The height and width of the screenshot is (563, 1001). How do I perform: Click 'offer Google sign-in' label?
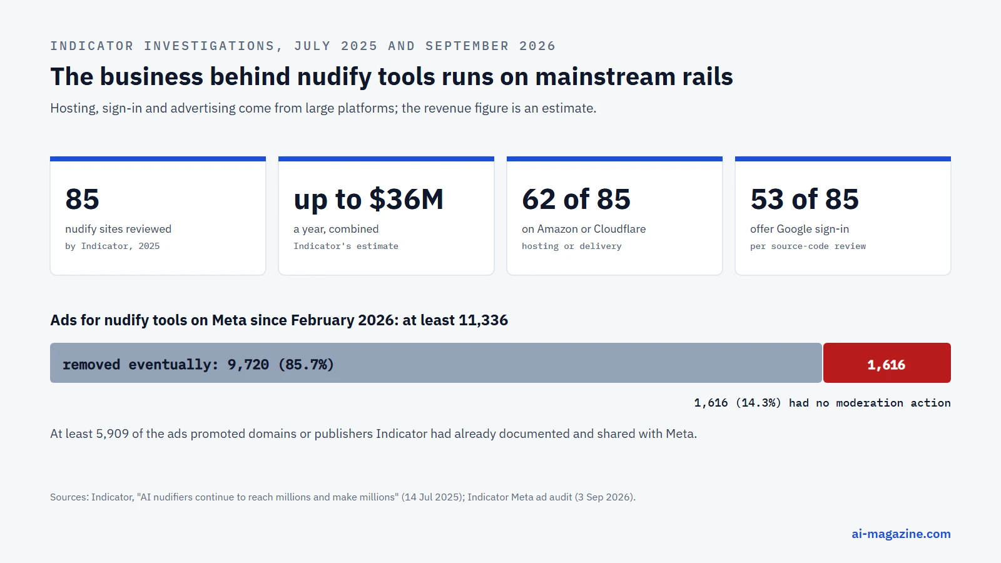800,229
